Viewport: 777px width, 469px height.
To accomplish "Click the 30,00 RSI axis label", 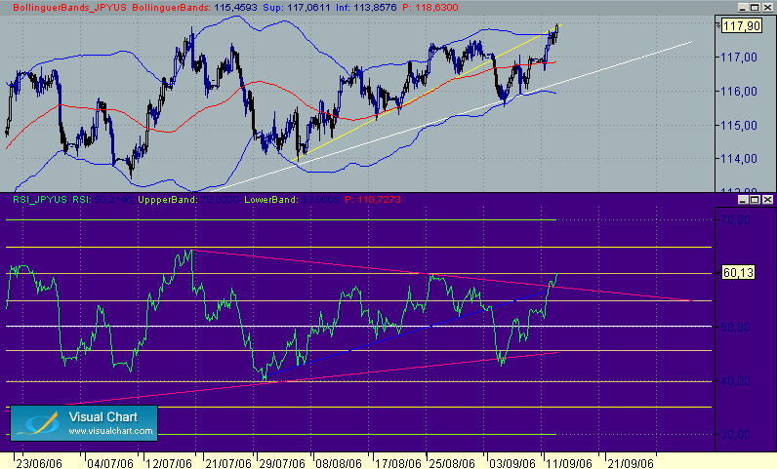I will pyautogui.click(x=735, y=434).
